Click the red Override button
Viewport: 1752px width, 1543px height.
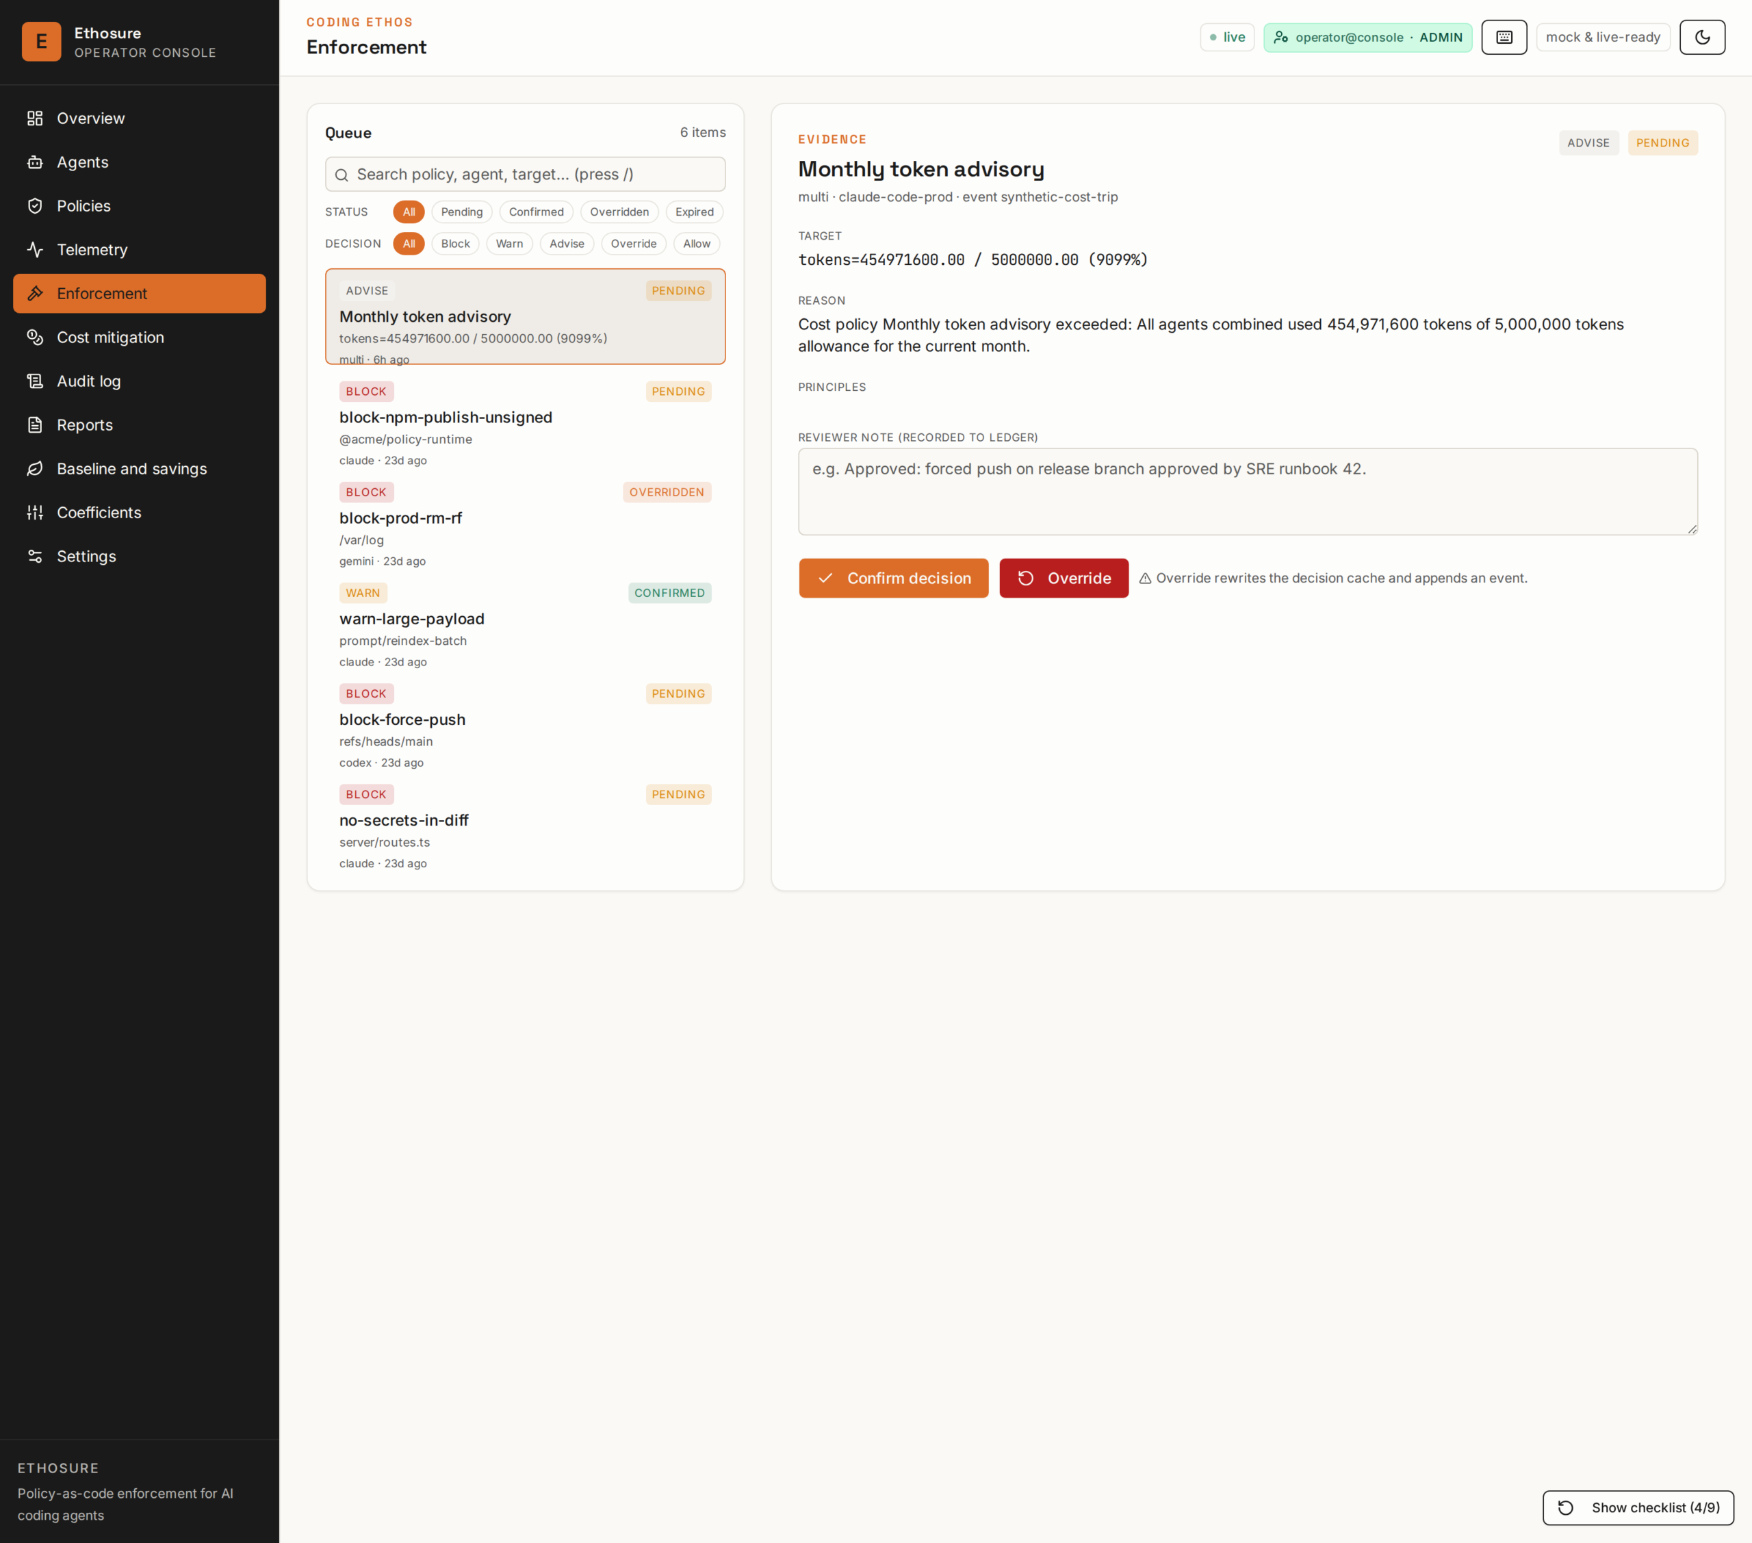click(x=1064, y=578)
